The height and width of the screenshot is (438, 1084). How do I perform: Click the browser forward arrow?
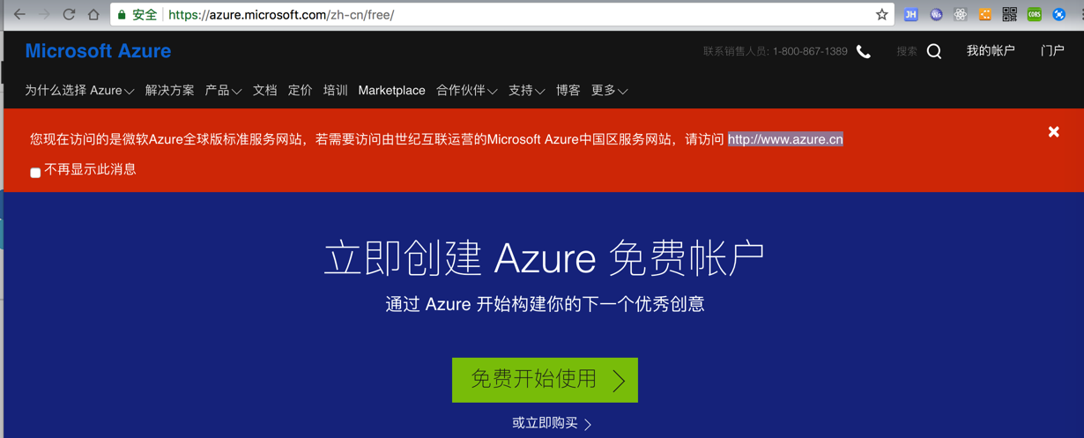click(44, 15)
